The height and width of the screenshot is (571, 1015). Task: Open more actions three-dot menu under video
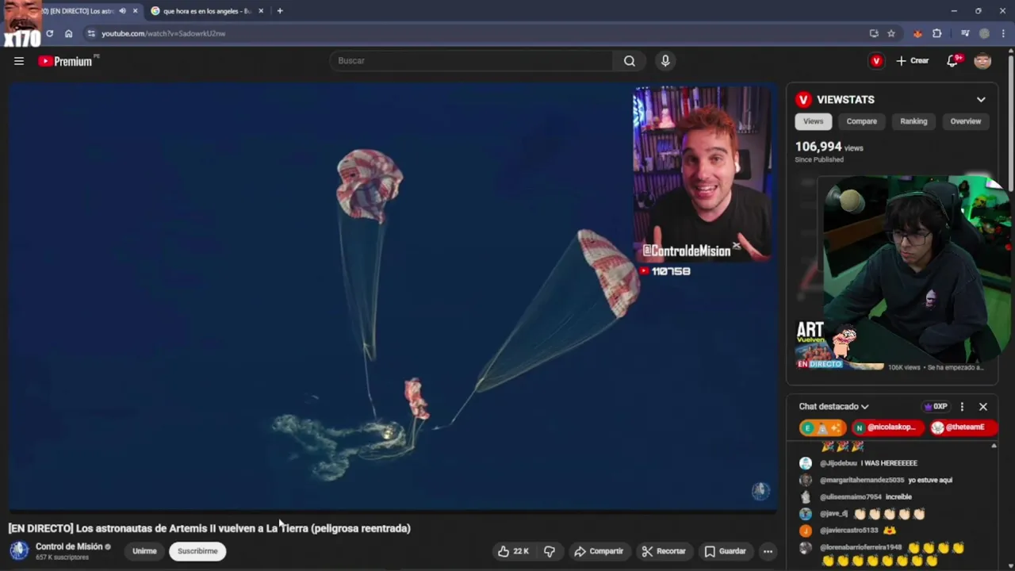coord(768,551)
